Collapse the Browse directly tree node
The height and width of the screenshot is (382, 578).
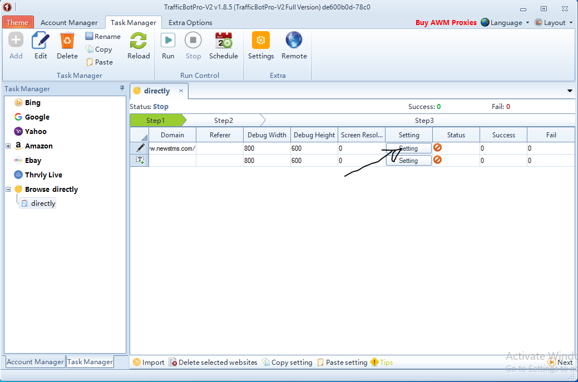point(8,190)
